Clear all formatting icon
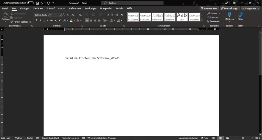The width and height of the screenshot is (262, 140). tap(80, 15)
